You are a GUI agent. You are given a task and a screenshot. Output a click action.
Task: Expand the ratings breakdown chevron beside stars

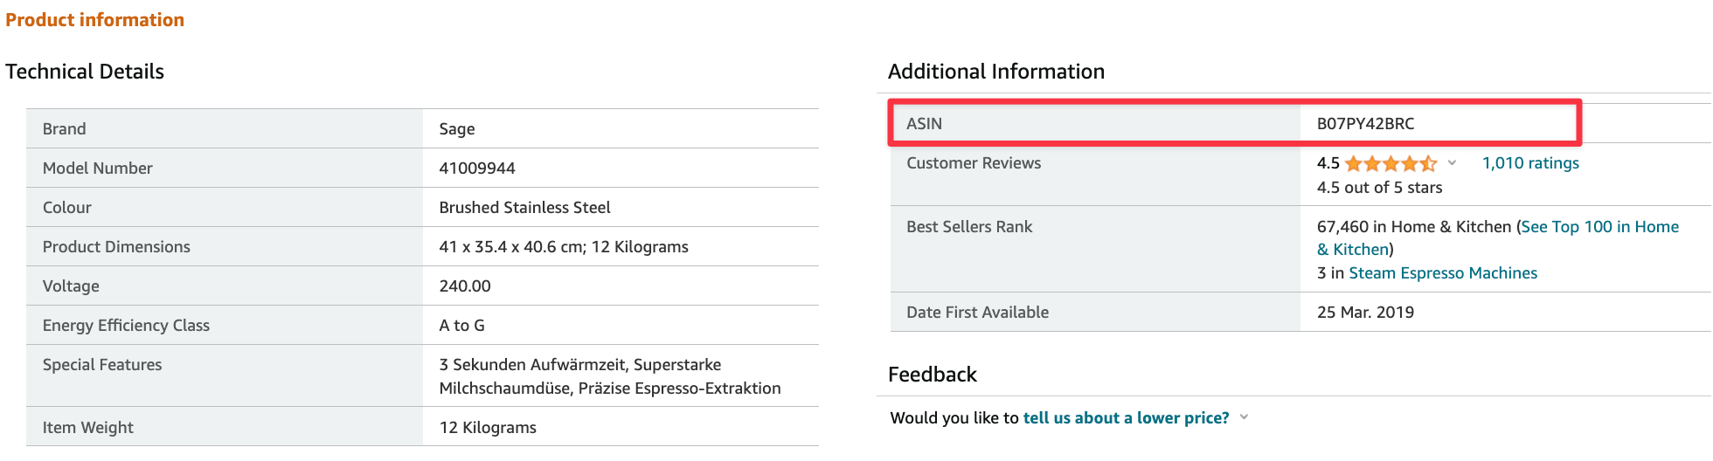(x=1452, y=163)
